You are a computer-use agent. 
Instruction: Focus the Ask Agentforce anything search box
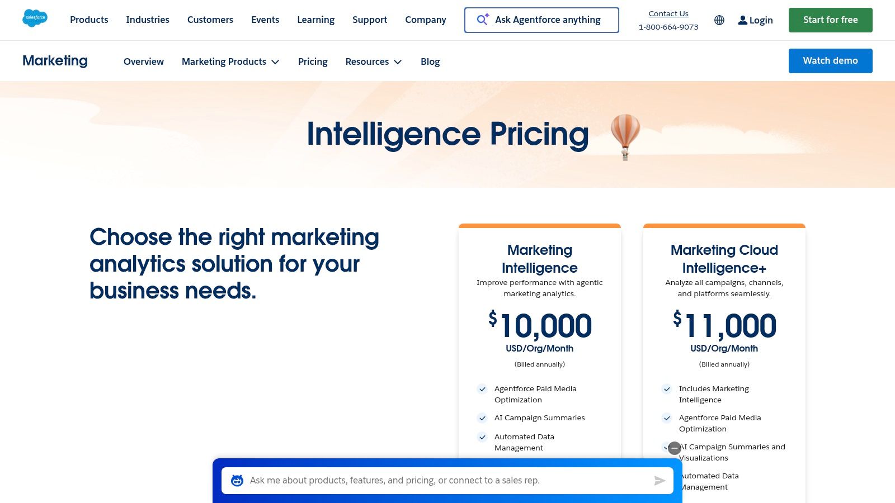pos(541,20)
